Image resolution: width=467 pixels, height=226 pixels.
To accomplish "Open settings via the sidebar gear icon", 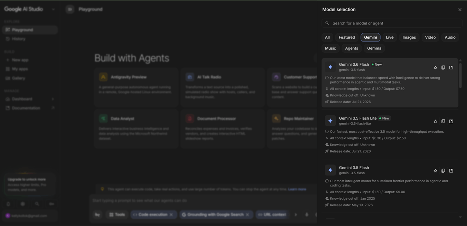I will click(x=23, y=204).
